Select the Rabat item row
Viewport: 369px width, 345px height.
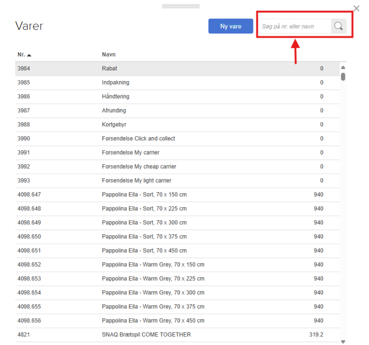[109, 69]
